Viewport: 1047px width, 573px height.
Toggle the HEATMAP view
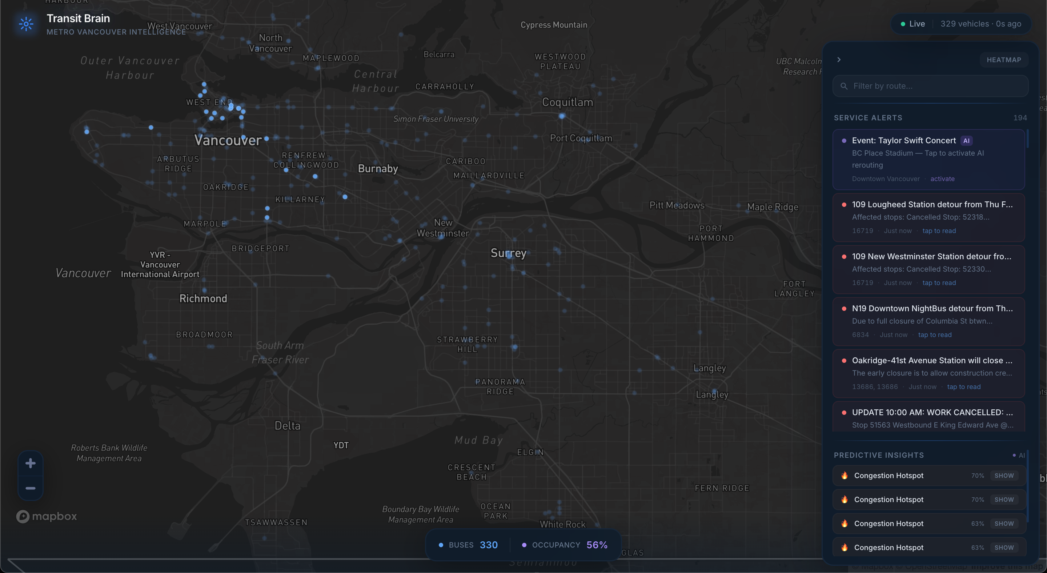click(x=1003, y=60)
